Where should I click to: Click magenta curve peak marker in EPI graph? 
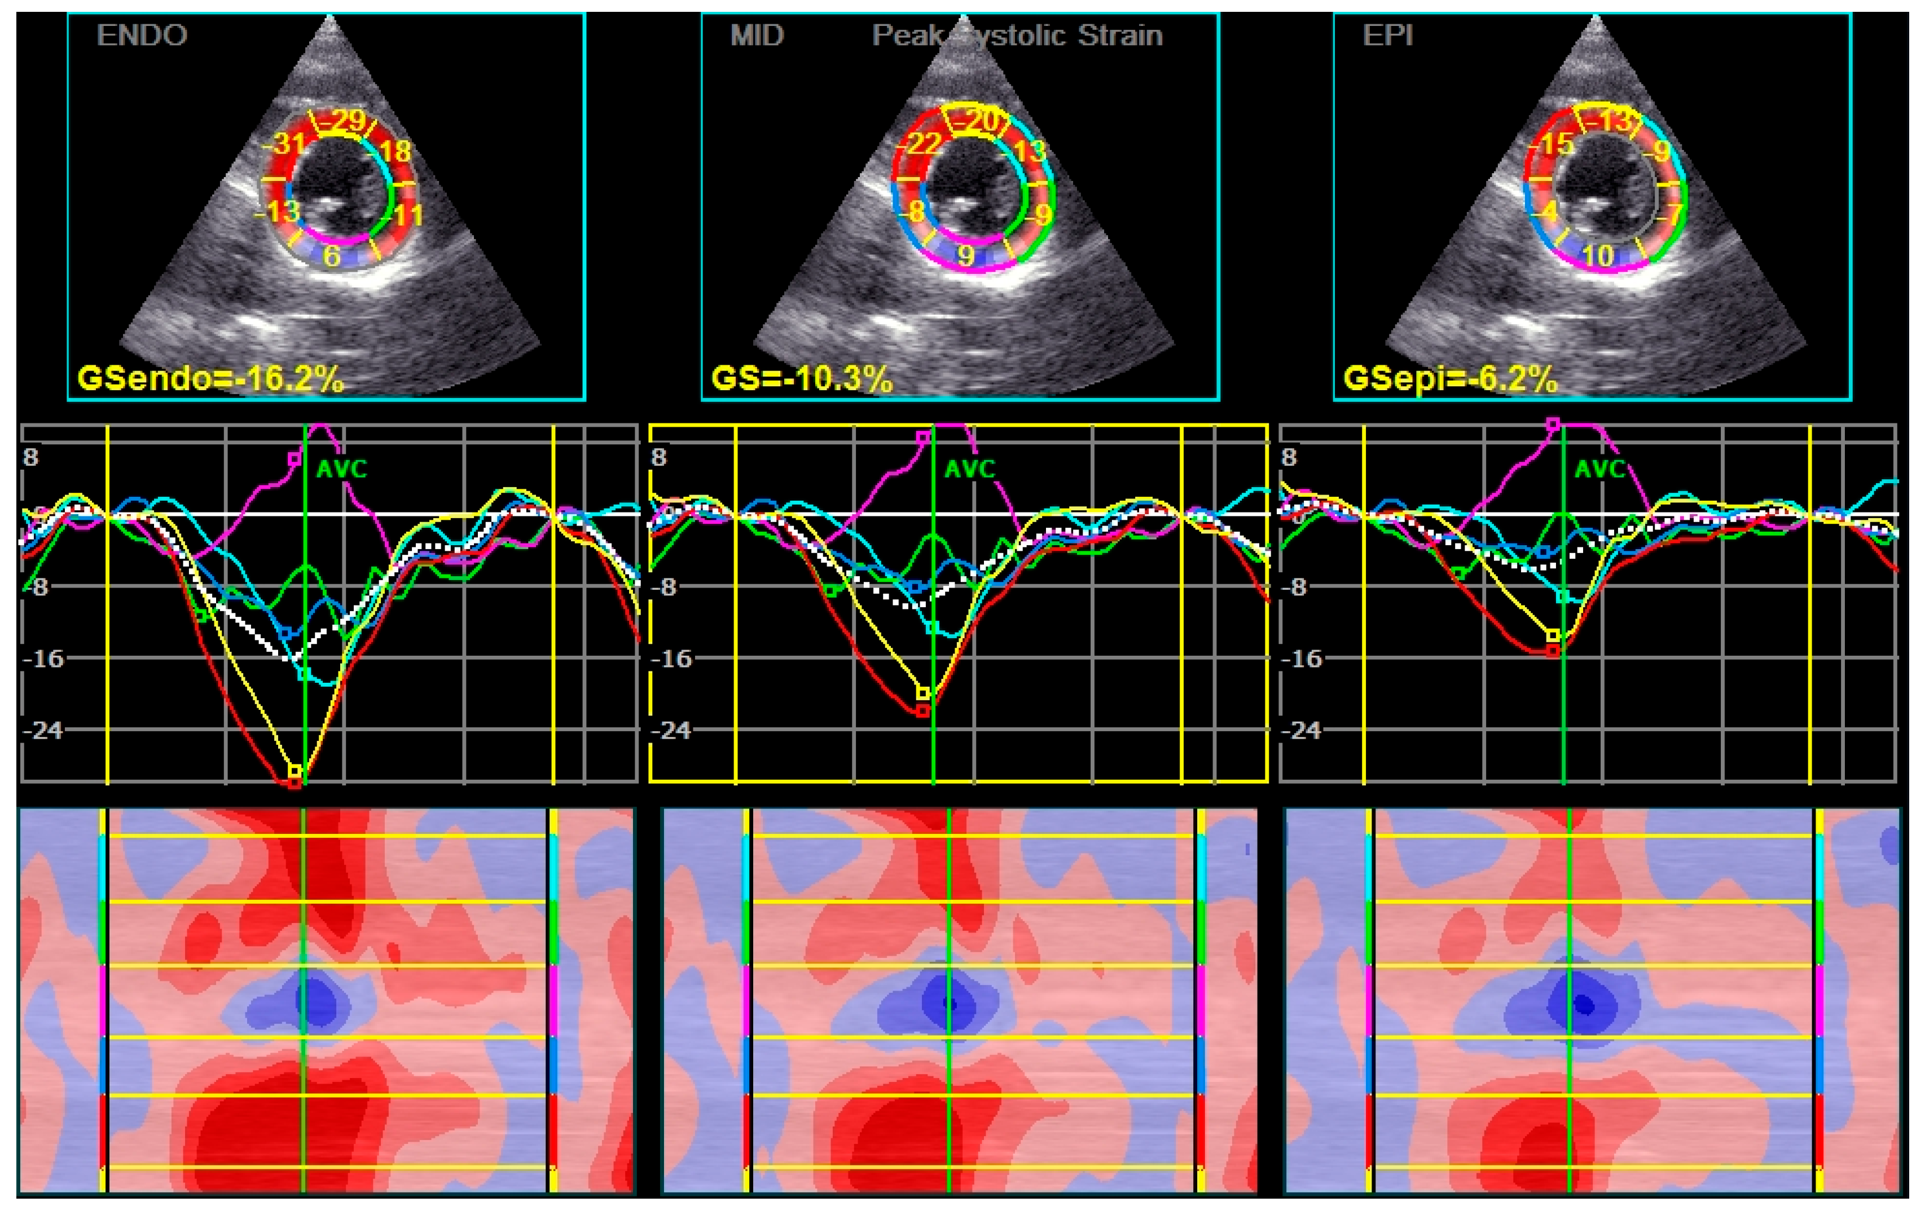(1553, 425)
